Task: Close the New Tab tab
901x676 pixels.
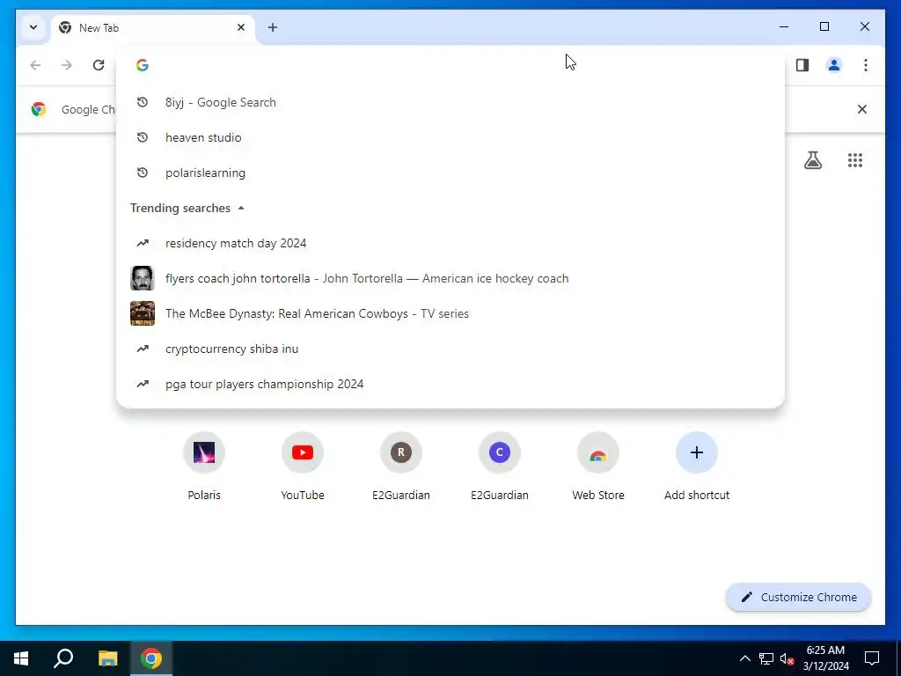Action: coord(241,27)
